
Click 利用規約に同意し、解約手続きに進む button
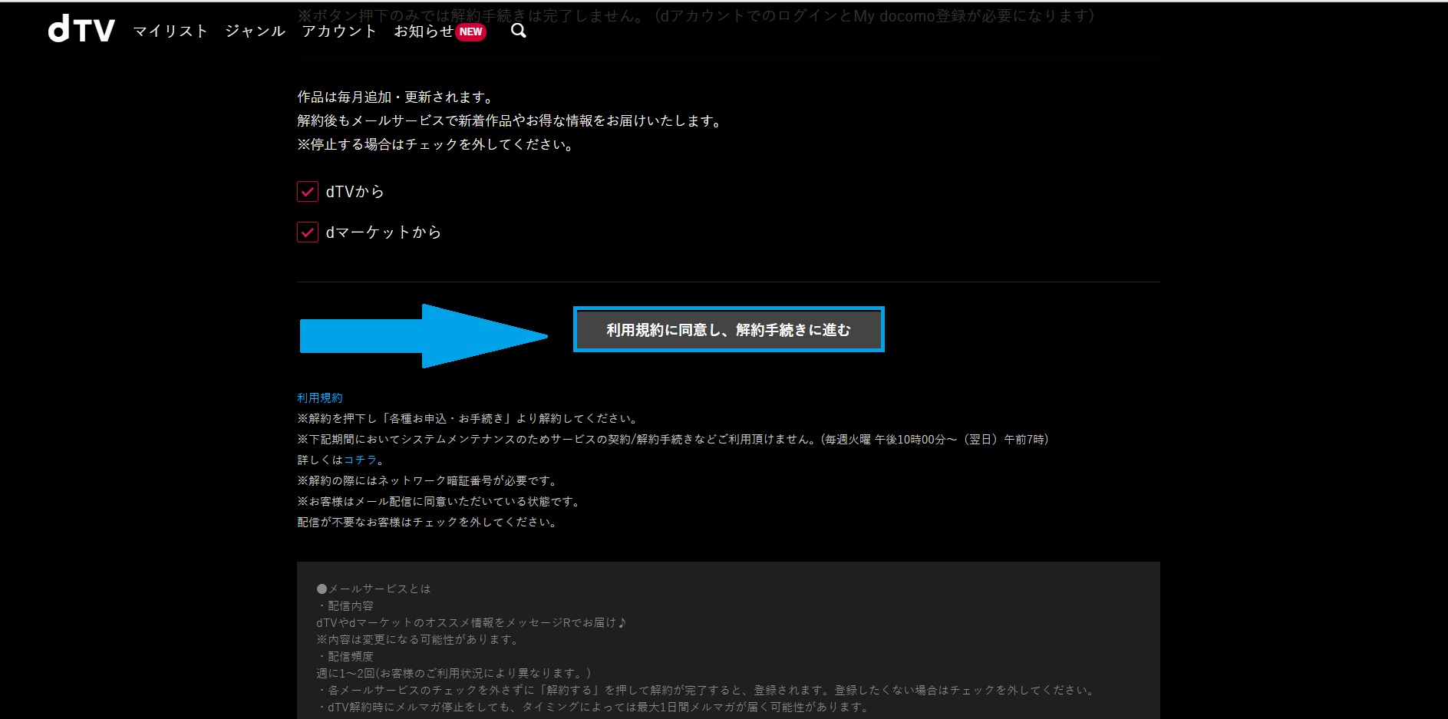tap(728, 330)
